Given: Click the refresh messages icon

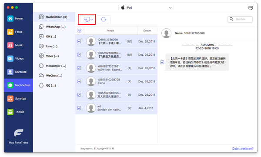Looking at the screenshot, I should [104, 19].
